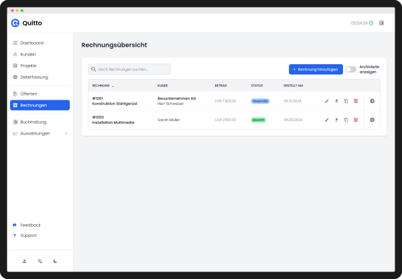Toggle dark mode with the moon icon
The image size is (402, 279).
(56, 261)
